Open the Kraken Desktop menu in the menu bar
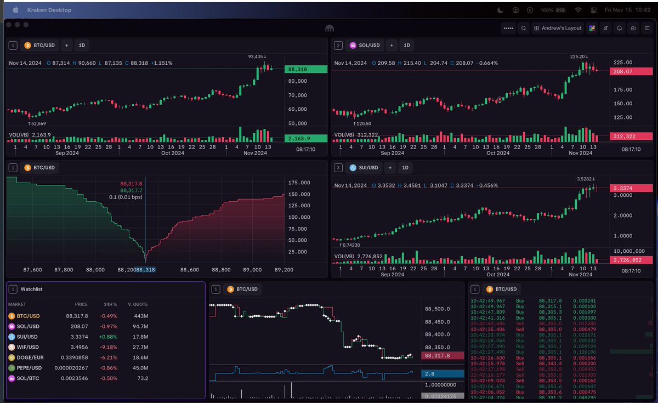This screenshot has width=658, height=403. (49, 10)
